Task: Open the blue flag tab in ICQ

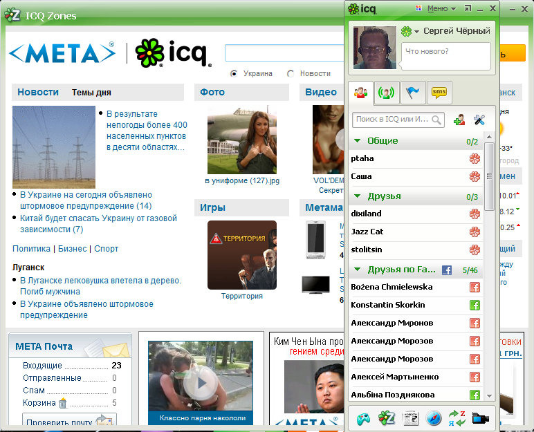Action: (x=413, y=92)
